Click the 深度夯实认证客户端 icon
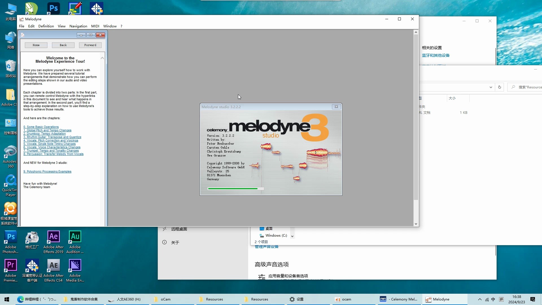542x305 pixels. (31, 265)
